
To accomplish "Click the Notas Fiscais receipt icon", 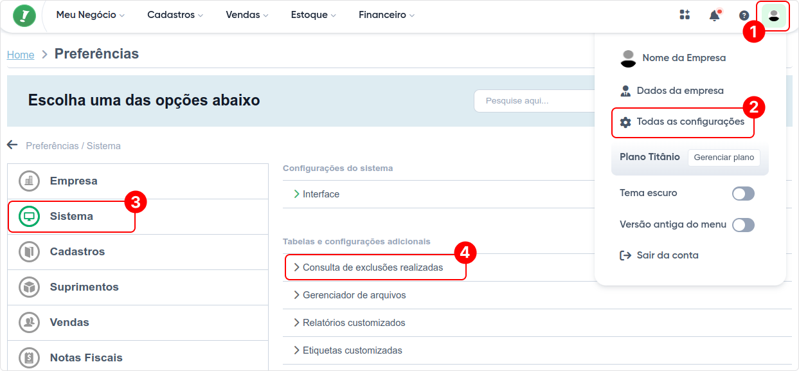I will point(29,357).
